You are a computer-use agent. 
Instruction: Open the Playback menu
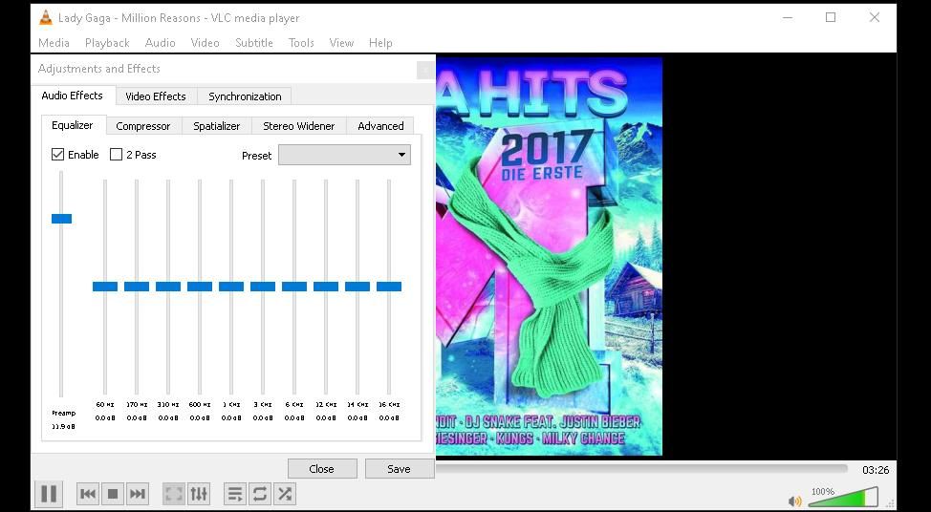click(x=107, y=43)
